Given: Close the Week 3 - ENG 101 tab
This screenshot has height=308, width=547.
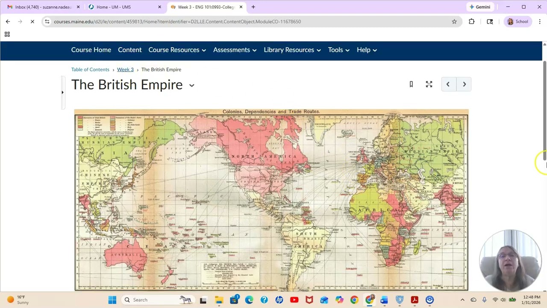Looking at the screenshot, I should pyautogui.click(x=241, y=7).
